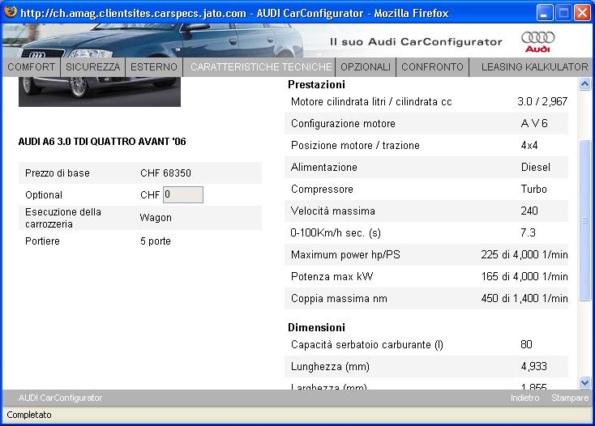Open CARATTERISTICHE TECNICHE tab
Viewport: 595px width, 426px height.
[260, 67]
